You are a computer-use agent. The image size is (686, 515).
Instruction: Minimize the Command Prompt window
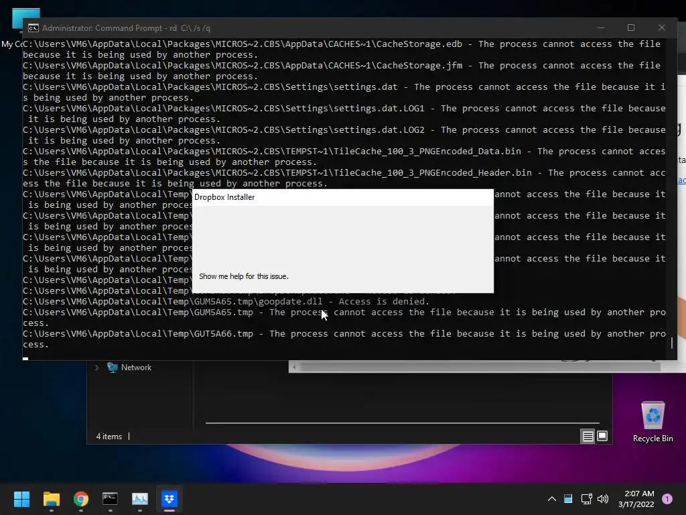(601, 27)
